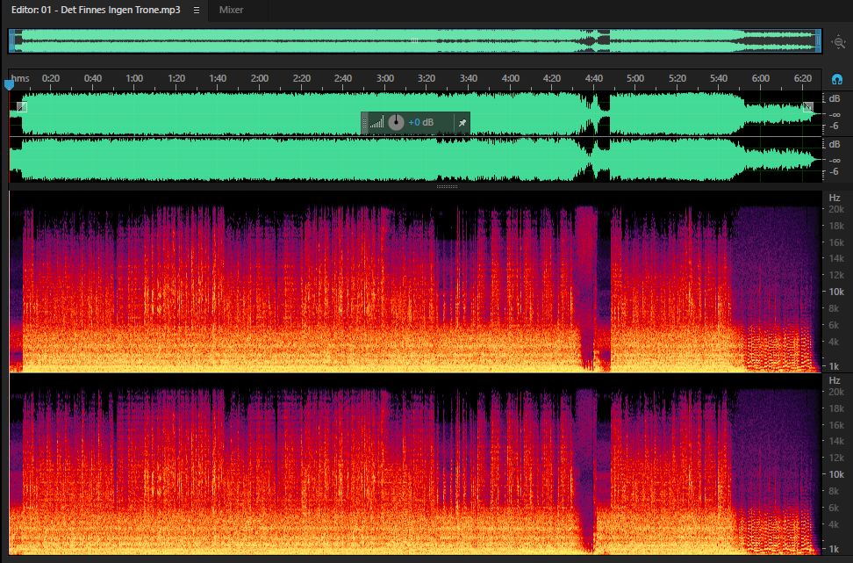853x563 pixels.
Task: Click the fade out handle on the waveform
Action: pyautogui.click(x=808, y=107)
